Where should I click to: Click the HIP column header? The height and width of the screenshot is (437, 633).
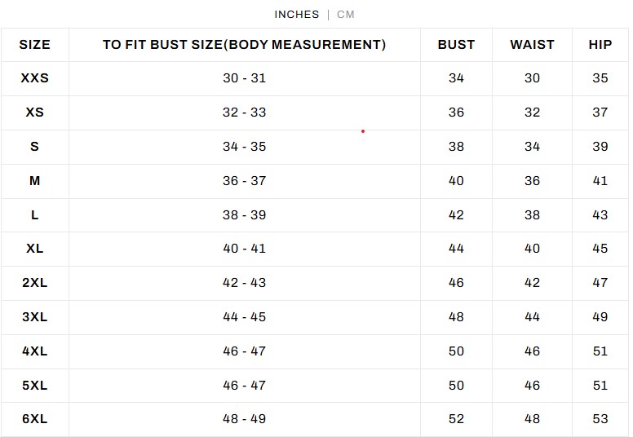[600, 45]
